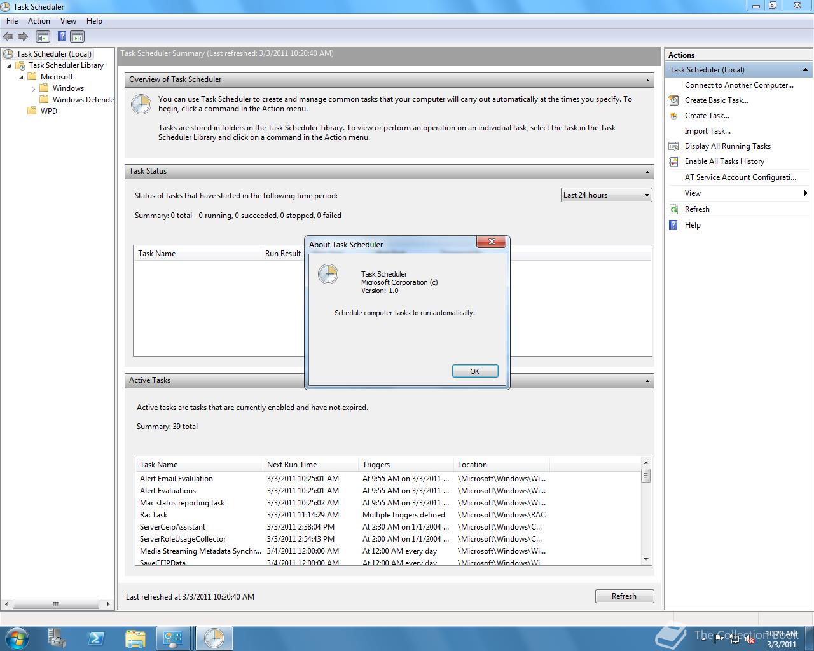Click the Refresh button at bottom

[624, 596]
